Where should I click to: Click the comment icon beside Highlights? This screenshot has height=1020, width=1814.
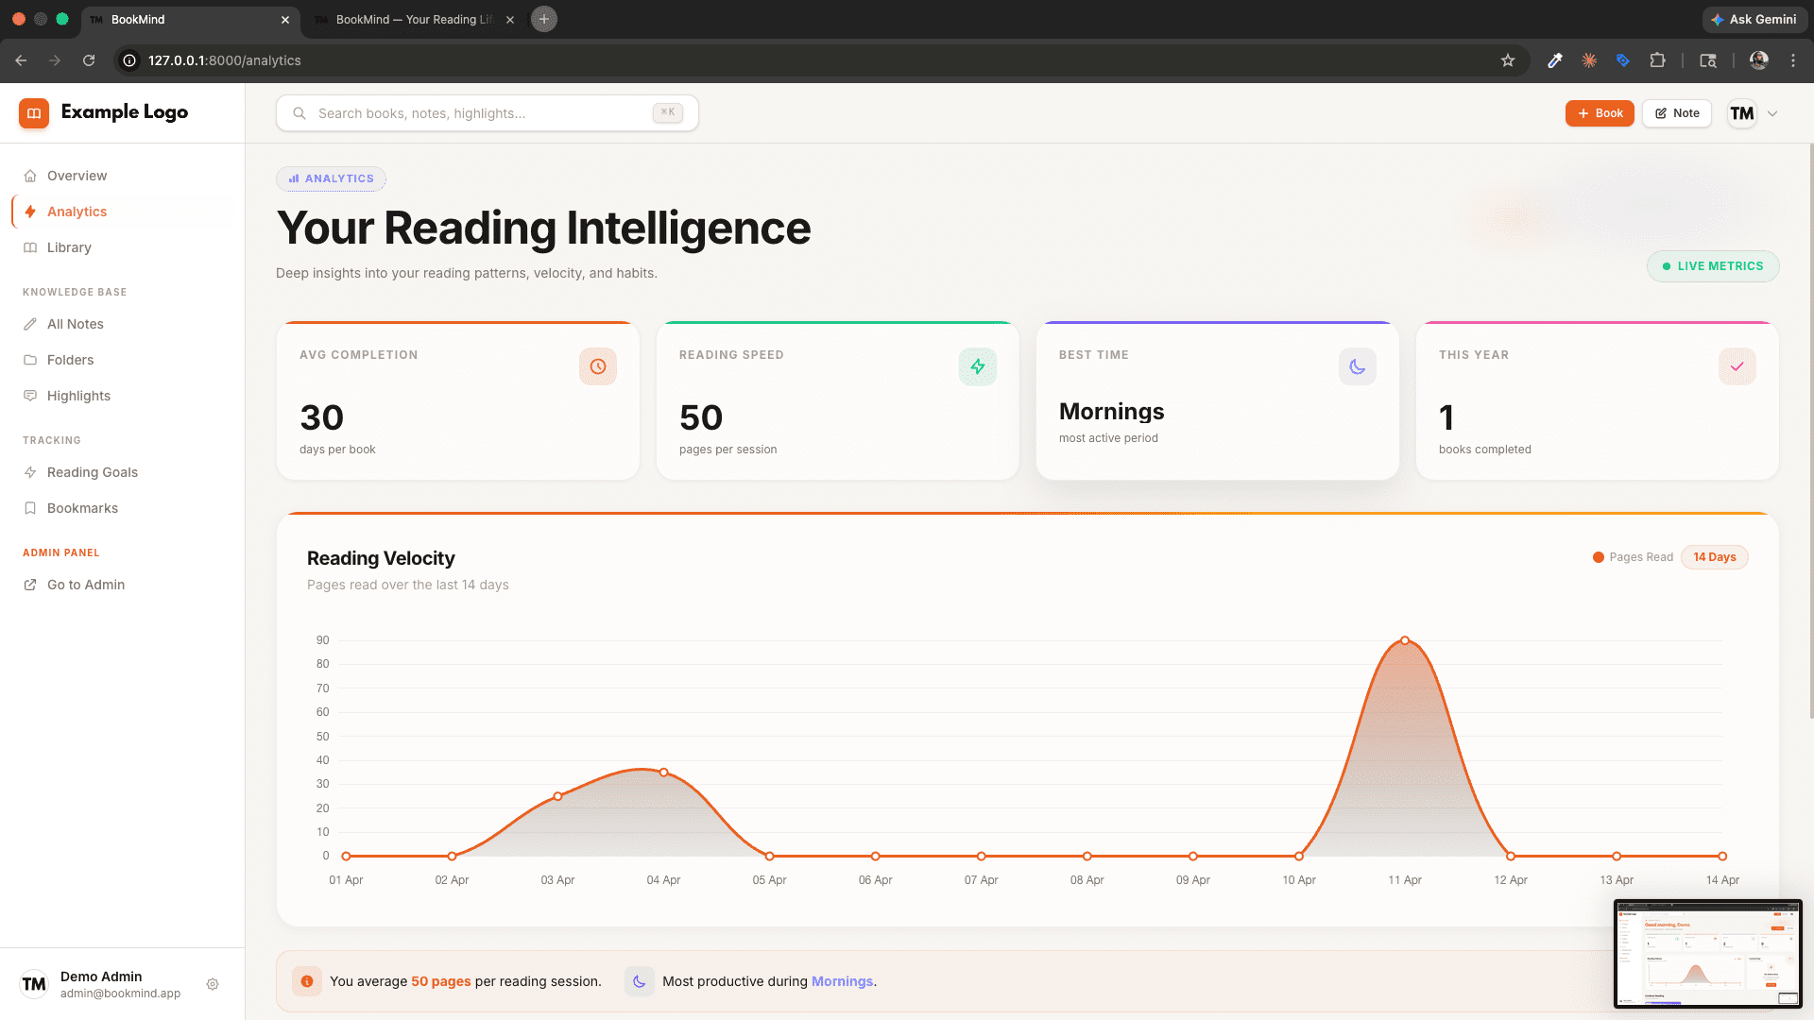pyautogui.click(x=30, y=396)
